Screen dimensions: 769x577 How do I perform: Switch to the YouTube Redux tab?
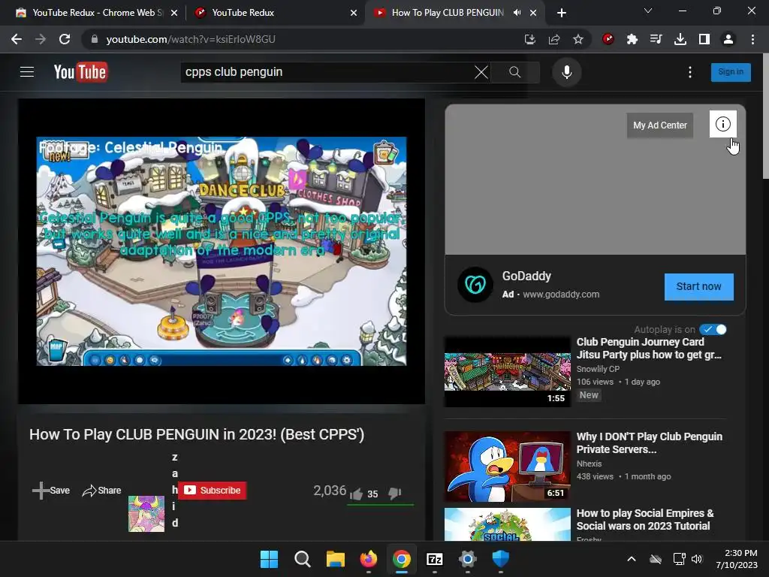(275, 13)
